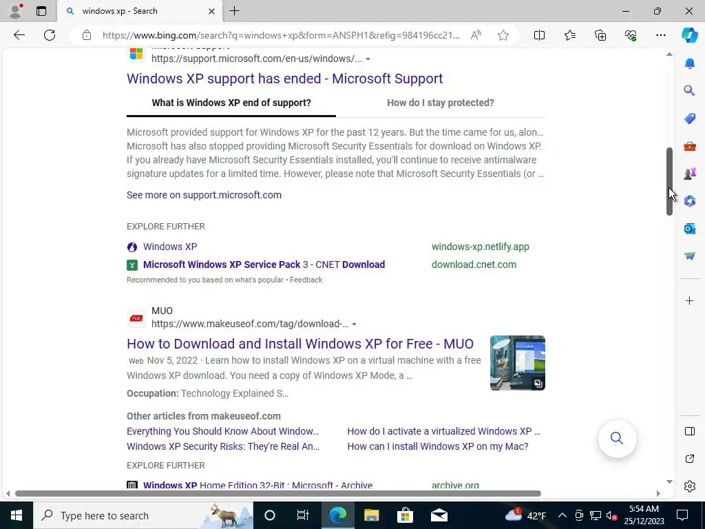Image resolution: width=705 pixels, height=529 pixels.
Task: Open See more on support.microsoft.com
Action: [x=204, y=195]
